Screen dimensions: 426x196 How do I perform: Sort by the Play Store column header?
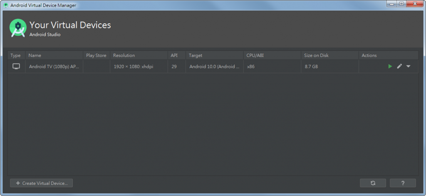click(97, 55)
